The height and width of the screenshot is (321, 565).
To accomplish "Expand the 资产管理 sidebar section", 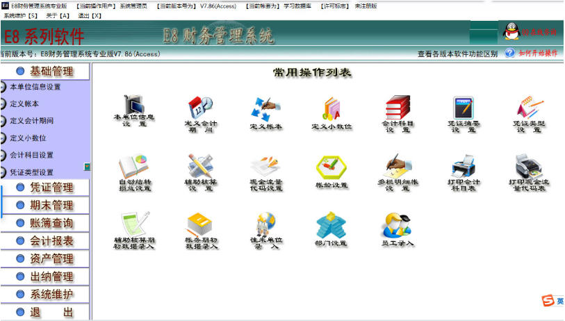I will tap(45, 258).
